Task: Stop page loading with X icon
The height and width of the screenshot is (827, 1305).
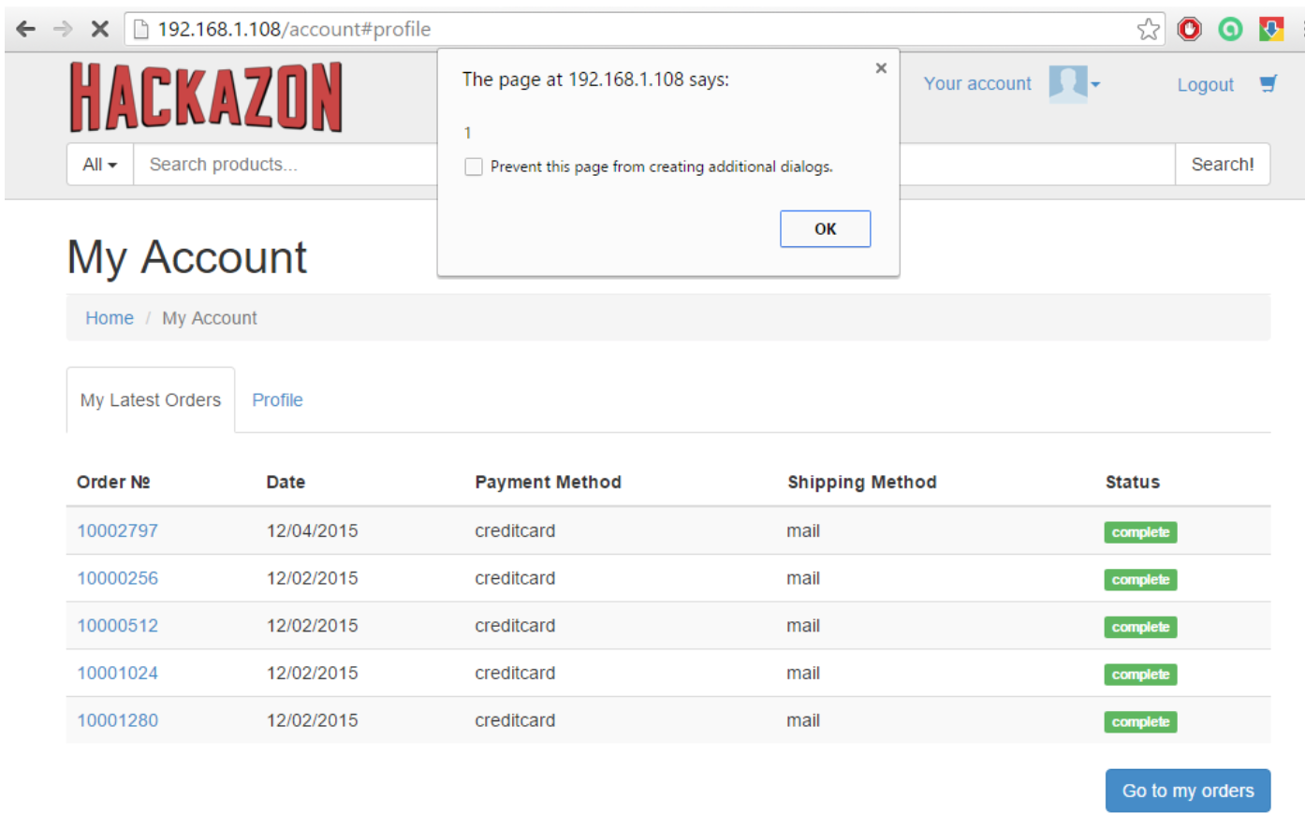Action: (x=99, y=29)
